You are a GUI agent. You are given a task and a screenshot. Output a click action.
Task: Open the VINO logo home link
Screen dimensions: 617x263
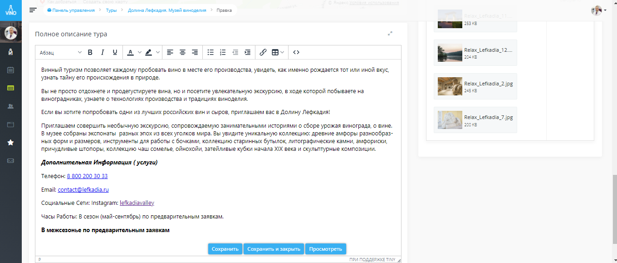click(10, 10)
